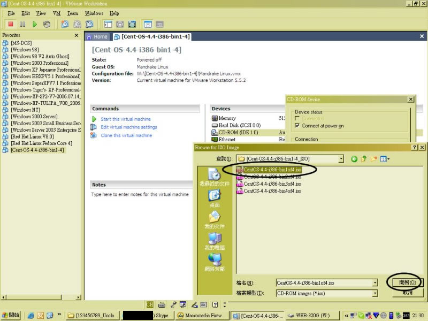Open the recent documents place in Browse dialog
Viewport: 428px width, 321px height.
click(x=215, y=178)
